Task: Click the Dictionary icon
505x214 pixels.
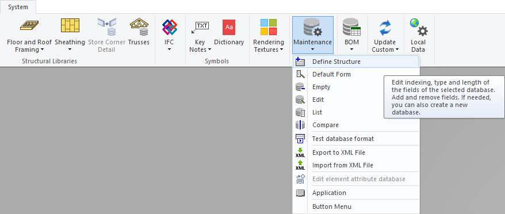Action: coord(229,27)
